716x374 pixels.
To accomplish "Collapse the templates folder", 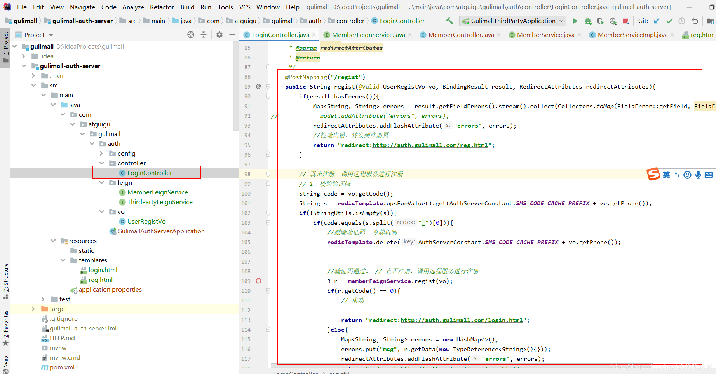I will click(x=63, y=260).
